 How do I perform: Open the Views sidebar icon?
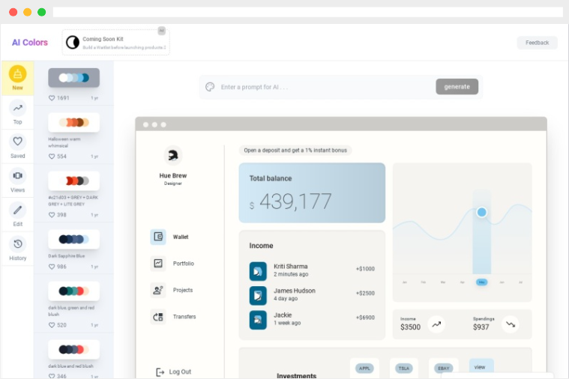(x=17, y=175)
